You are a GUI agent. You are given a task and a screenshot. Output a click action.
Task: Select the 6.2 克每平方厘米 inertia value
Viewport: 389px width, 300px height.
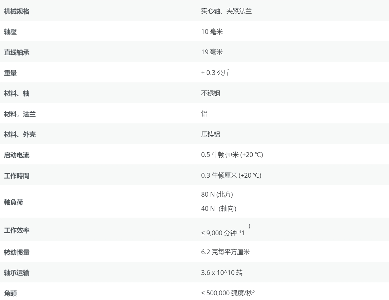point(225,252)
